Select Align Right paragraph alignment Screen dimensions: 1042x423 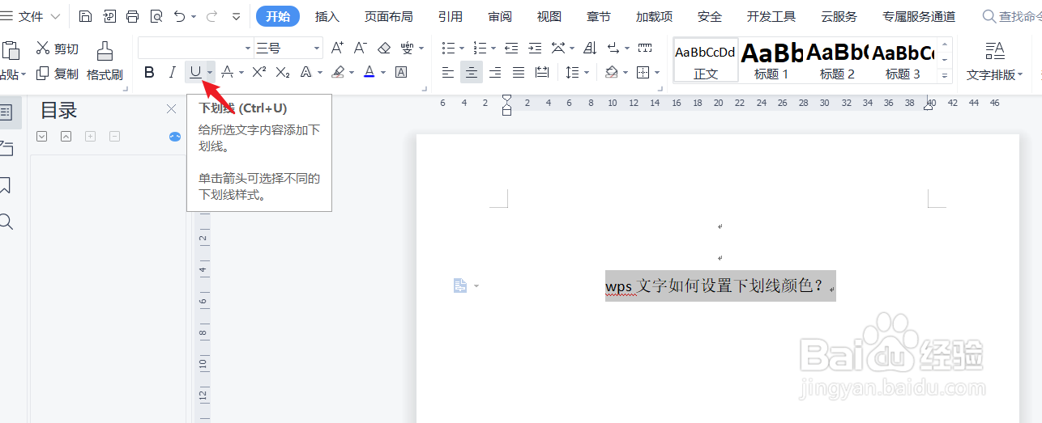click(495, 72)
